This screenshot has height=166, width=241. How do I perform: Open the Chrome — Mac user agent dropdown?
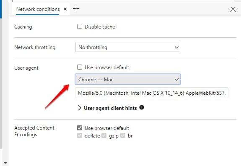coord(128,79)
